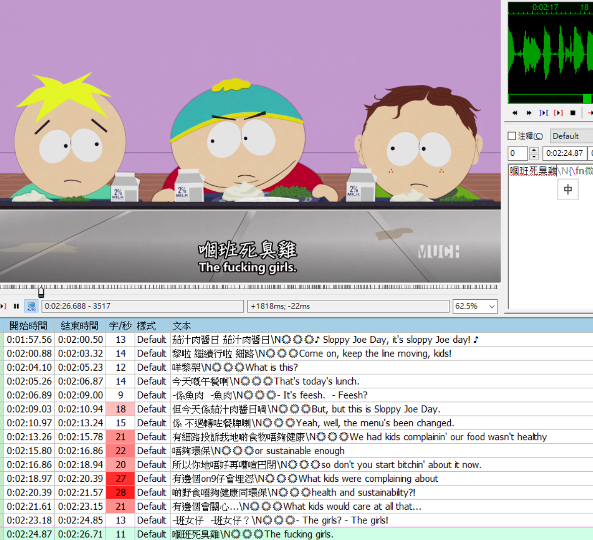Click the start time cell 0:02:16.86

[29, 465]
